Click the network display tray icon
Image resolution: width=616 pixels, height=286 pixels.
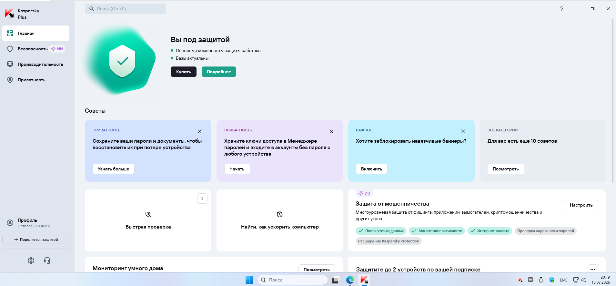576,280
